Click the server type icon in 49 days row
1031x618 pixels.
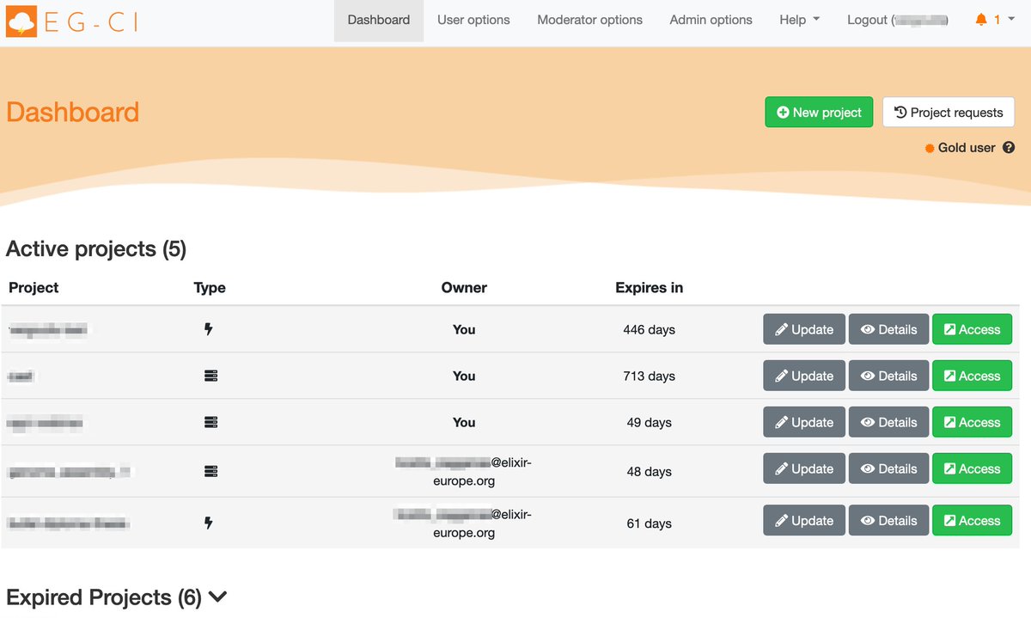210,422
